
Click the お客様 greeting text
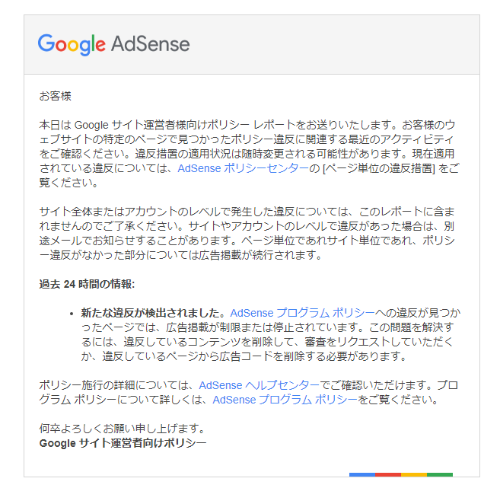point(55,96)
